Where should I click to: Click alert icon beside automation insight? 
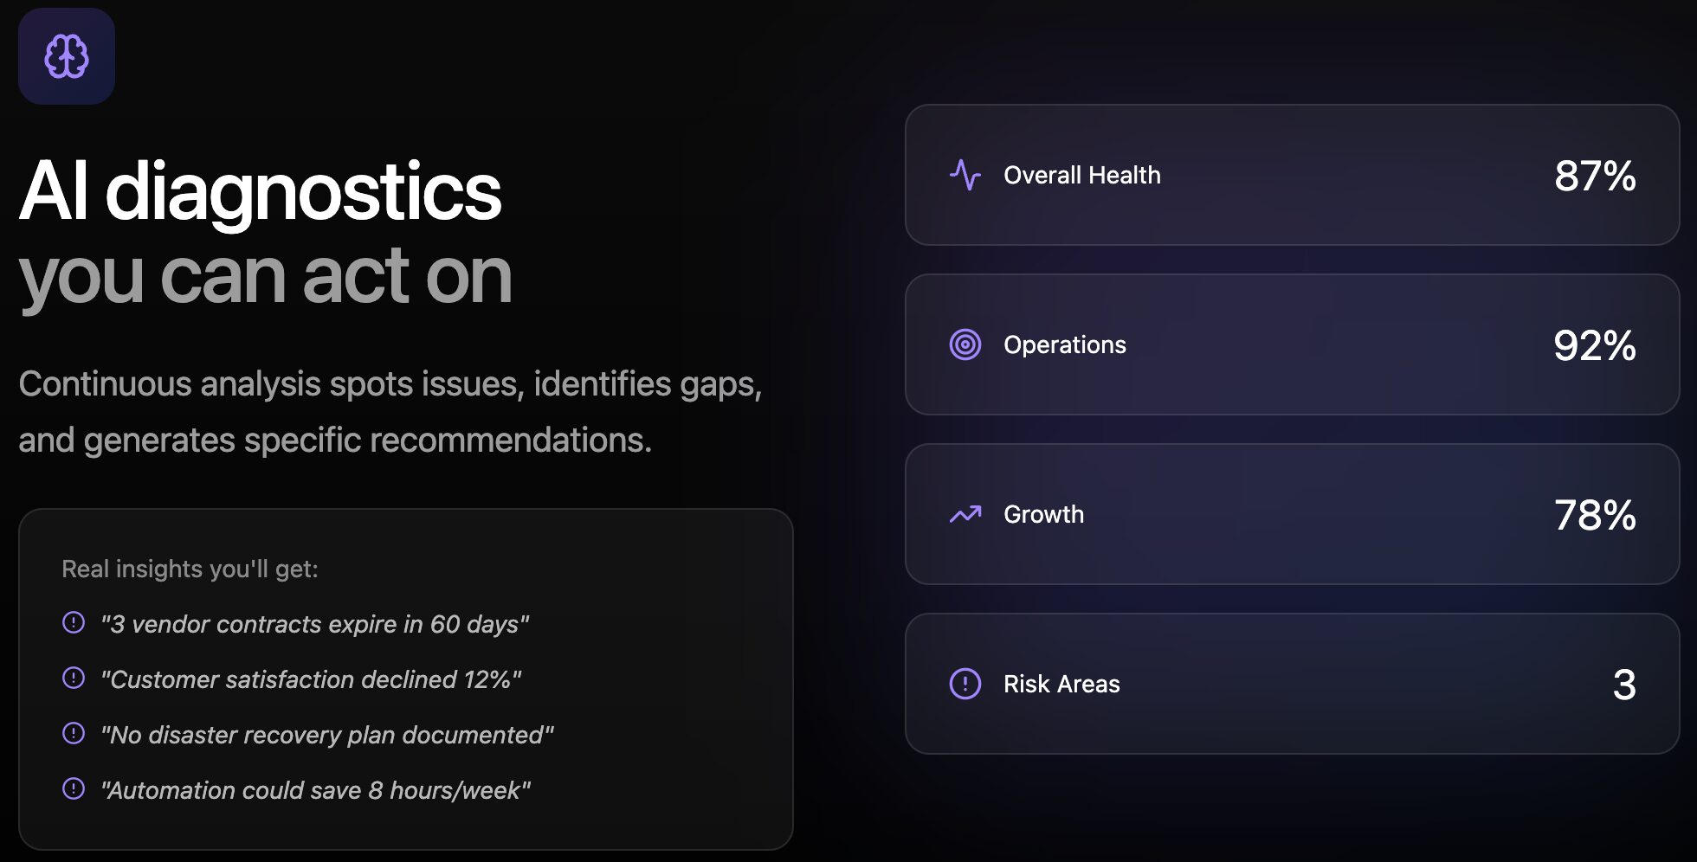(74, 788)
